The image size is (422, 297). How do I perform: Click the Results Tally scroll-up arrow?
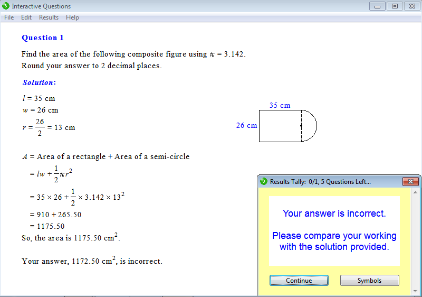pyautogui.click(x=415, y=192)
